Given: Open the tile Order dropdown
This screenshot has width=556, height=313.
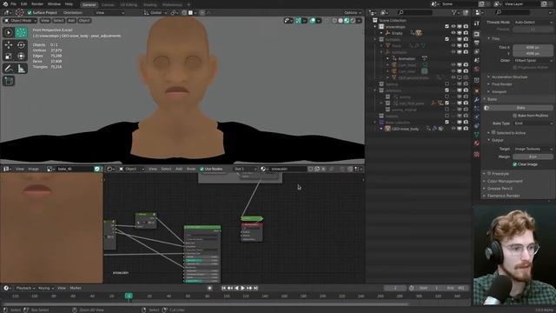Looking at the screenshot, I should point(533,61).
